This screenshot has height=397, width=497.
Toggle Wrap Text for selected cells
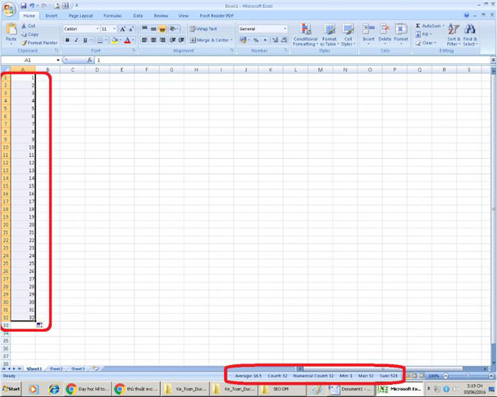[204, 29]
